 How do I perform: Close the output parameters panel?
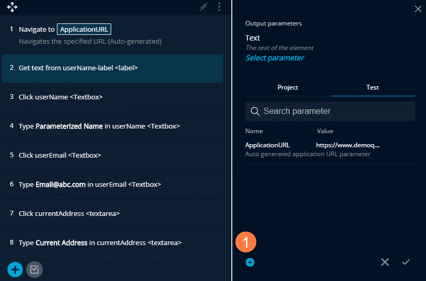(417, 8)
